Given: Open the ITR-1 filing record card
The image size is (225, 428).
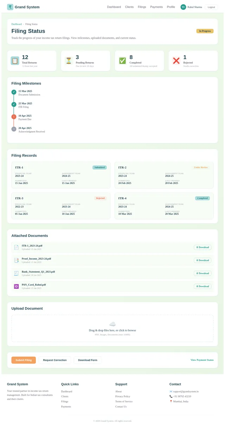Looking at the screenshot, I should pos(61,175).
